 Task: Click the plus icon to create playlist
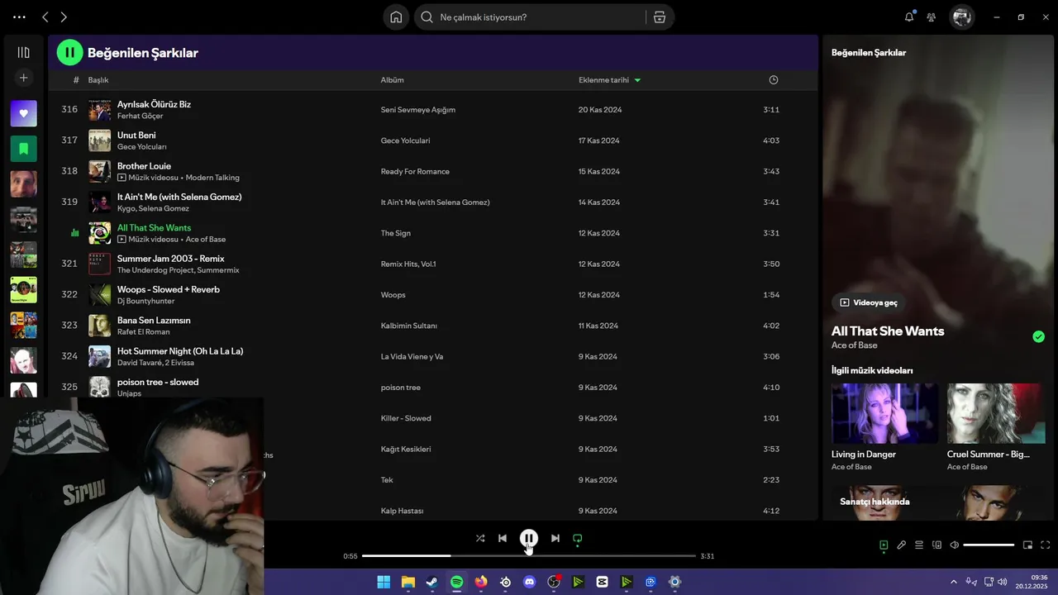pos(23,78)
